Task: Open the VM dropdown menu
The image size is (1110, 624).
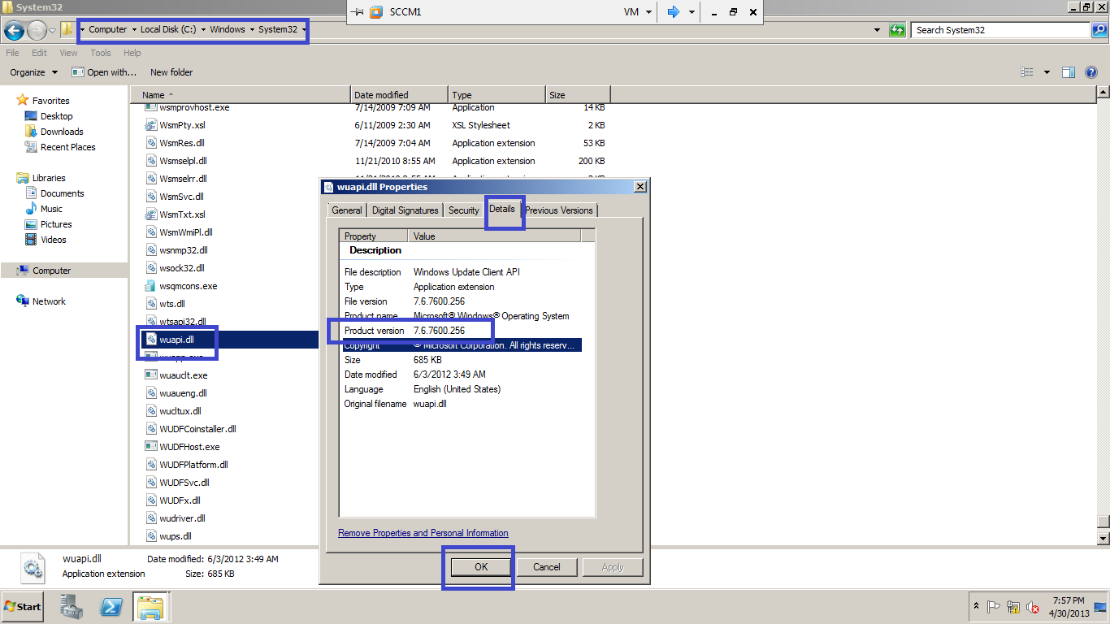Action: point(638,12)
